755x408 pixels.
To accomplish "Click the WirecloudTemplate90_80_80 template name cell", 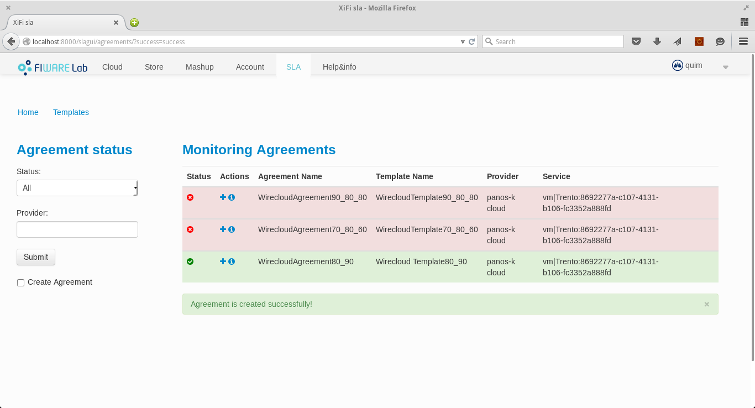I will click(x=427, y=197).
